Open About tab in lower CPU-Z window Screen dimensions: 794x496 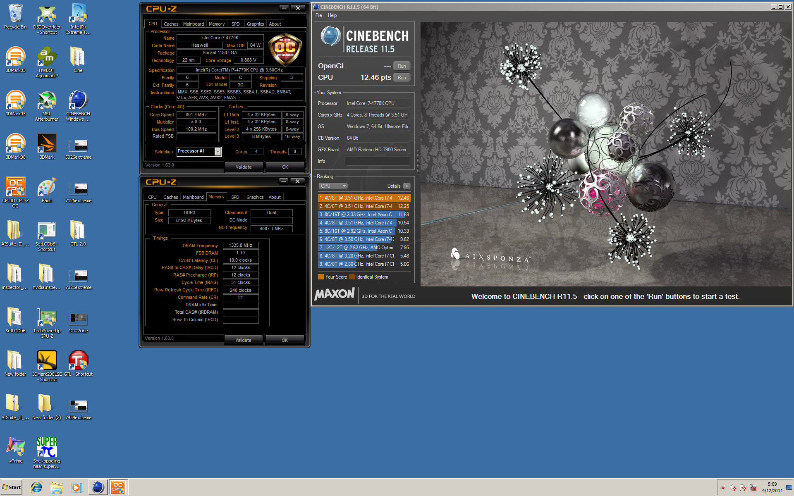(x=275, y=197)
